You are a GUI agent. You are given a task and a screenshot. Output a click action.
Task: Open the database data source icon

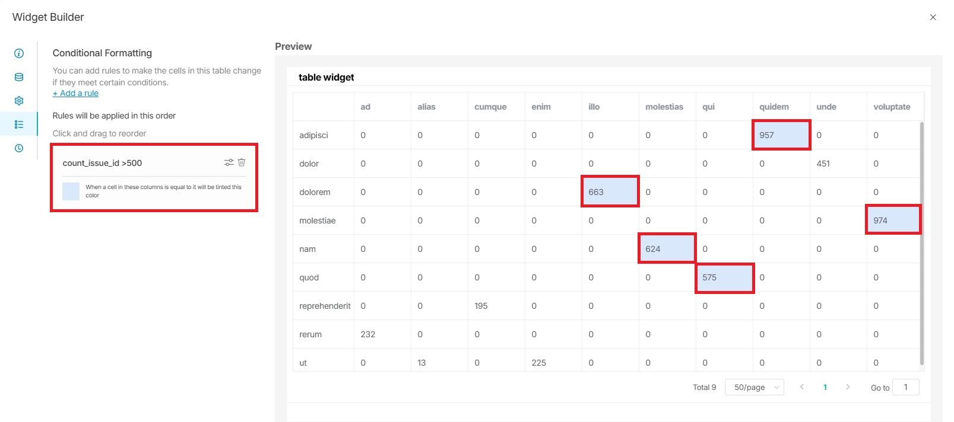(x=19, y=77)
